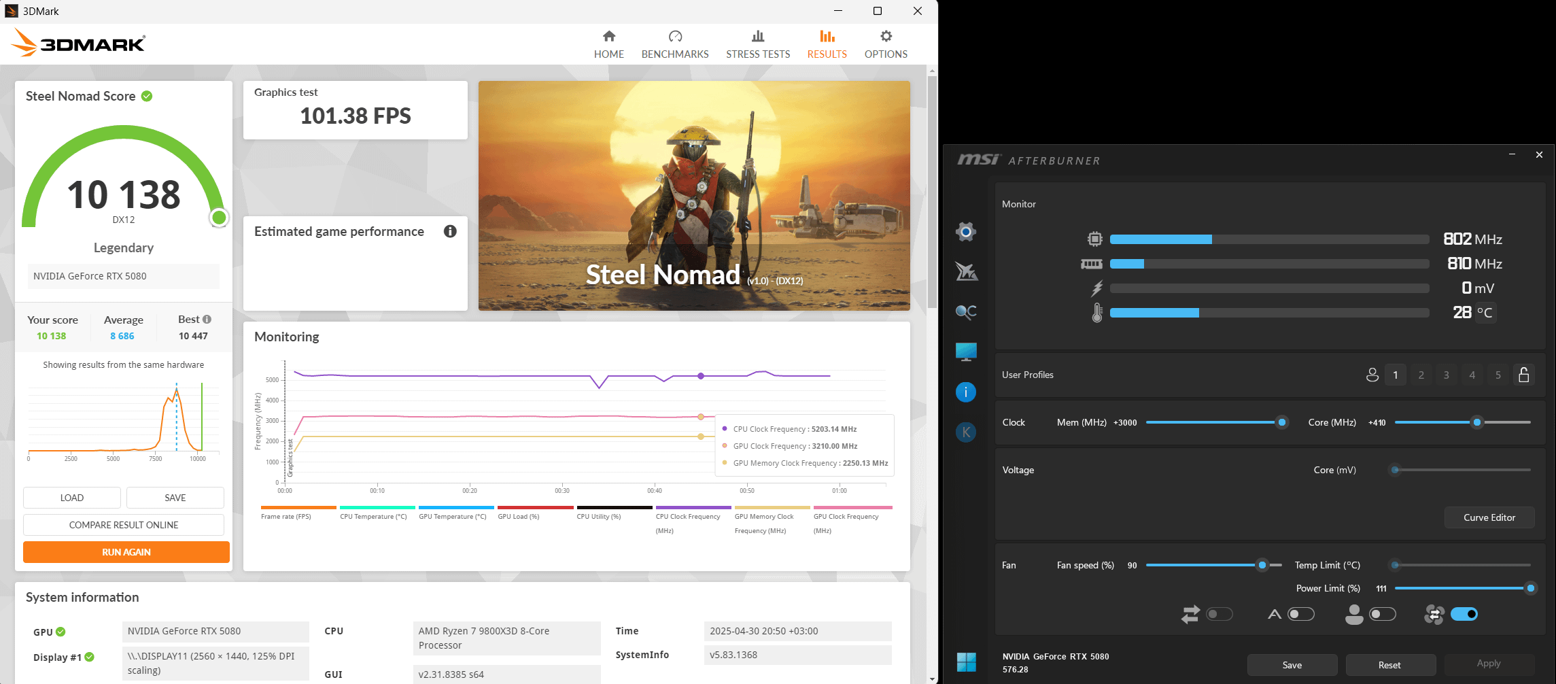This screenshot has height=684, width=1556.
Task: Click the user-defined fan person icon
Action: pos(1354,615)
